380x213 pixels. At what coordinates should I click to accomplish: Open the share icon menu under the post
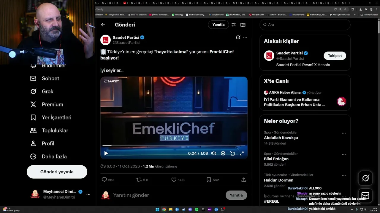tap(243, 180)
